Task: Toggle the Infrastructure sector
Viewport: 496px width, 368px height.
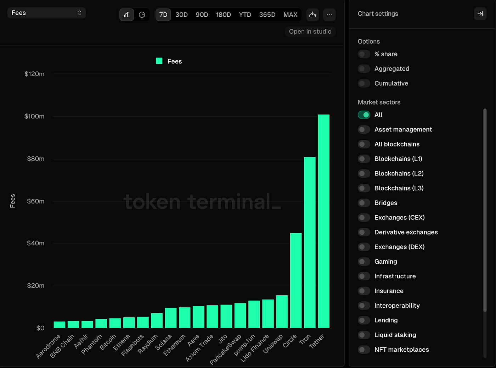Action: [x=364, y=276]
